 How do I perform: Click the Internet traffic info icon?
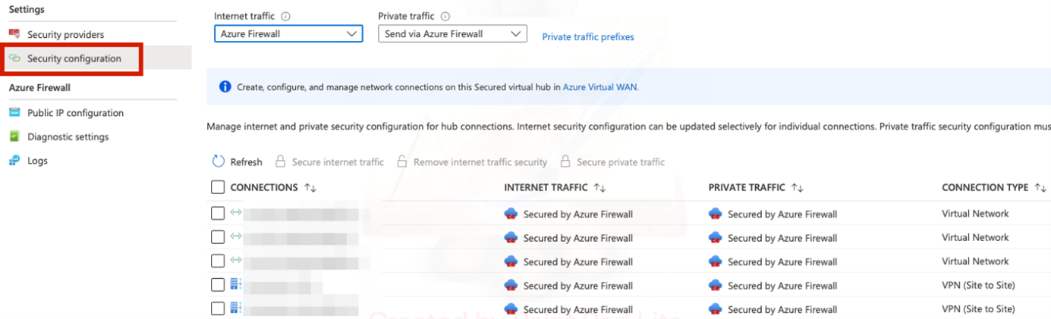(286, 16)
